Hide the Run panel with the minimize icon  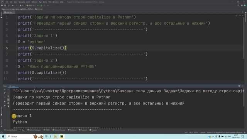[x=243, y=86]
